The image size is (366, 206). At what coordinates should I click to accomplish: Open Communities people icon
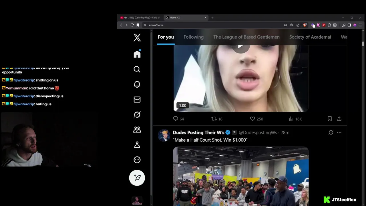[137, 130]
